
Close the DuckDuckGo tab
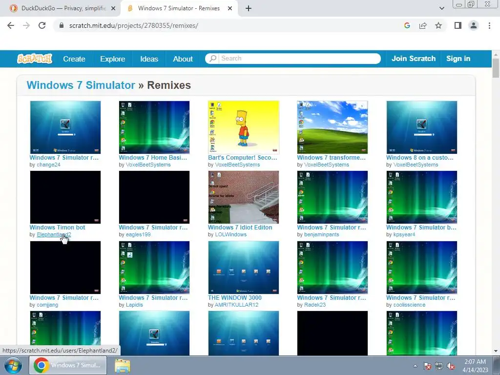[113, 9]
